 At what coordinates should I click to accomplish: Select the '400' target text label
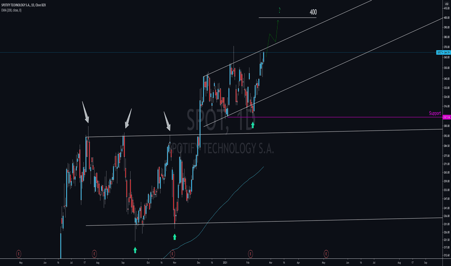click(x=313, y=12)
